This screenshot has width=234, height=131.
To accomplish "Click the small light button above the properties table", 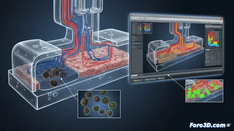I will pyautogui.click(x=208, y=50).
